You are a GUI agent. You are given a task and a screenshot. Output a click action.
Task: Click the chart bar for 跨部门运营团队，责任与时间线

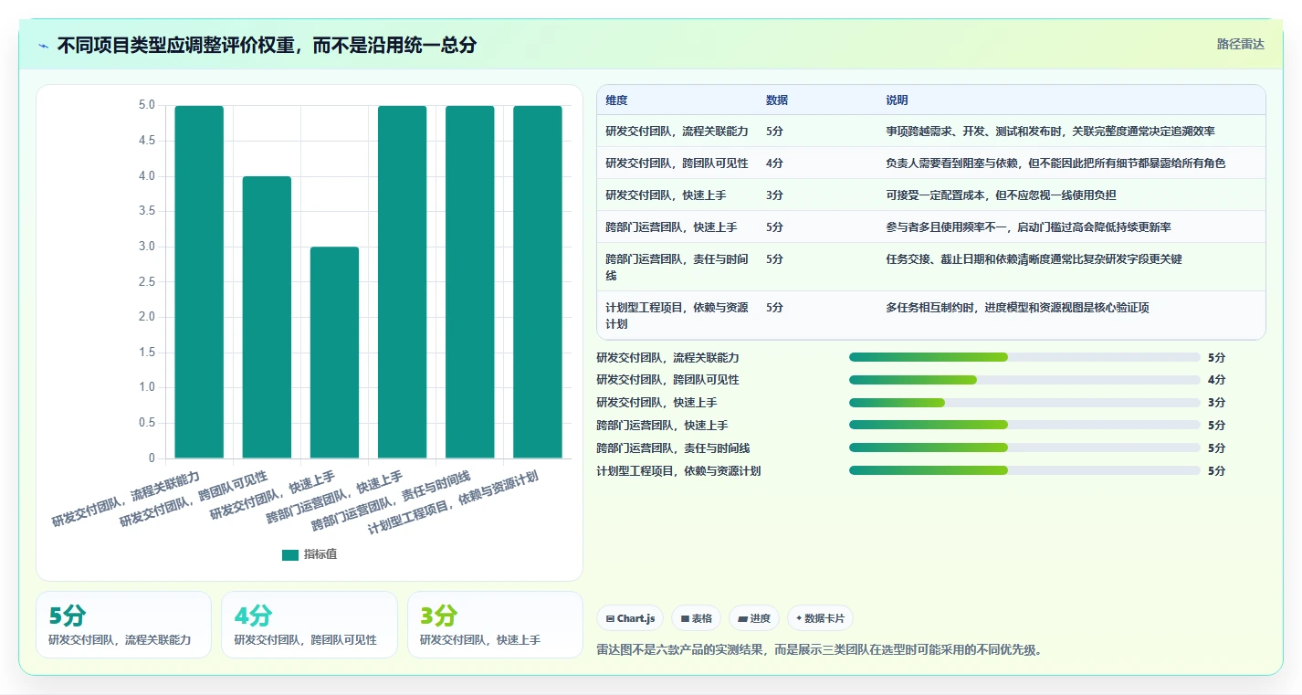tap(469, 281)
